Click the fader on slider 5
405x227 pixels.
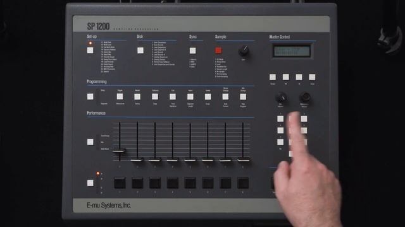(x=190, y=160)
